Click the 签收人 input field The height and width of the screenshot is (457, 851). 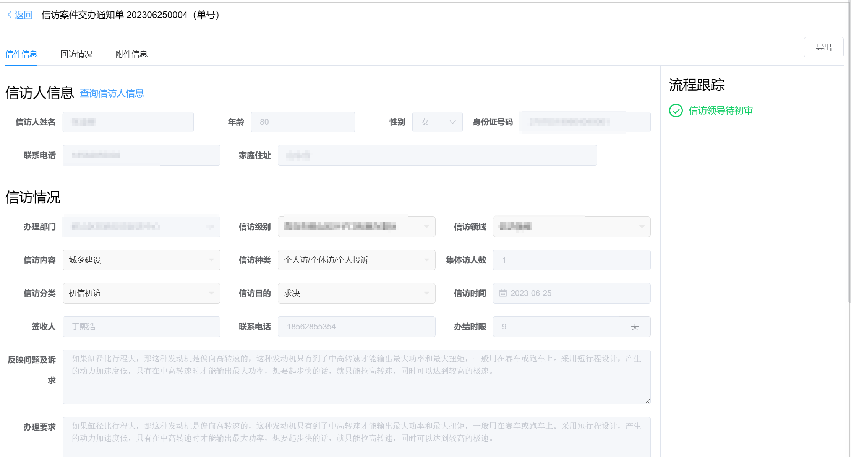(x=141, y=327)
